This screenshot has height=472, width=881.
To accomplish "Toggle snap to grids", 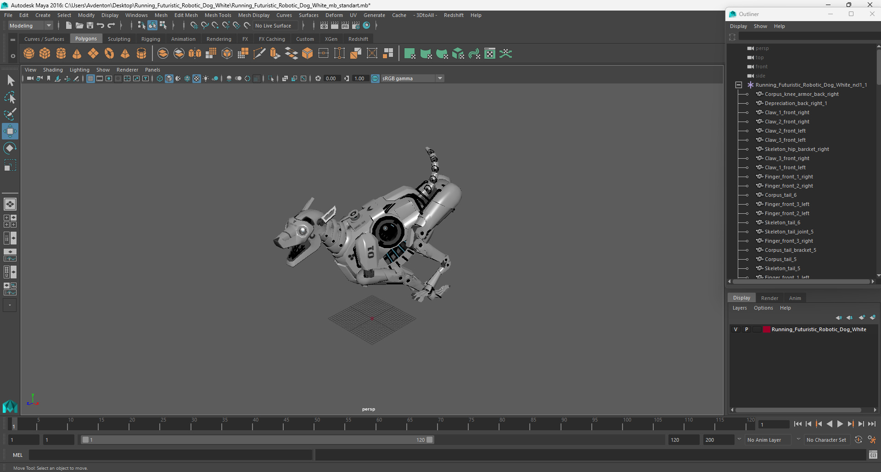I will click(194, 26).
